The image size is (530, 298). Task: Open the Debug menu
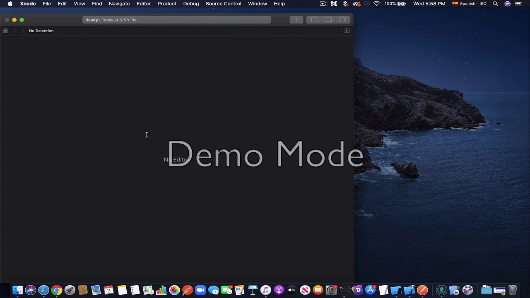191,4
